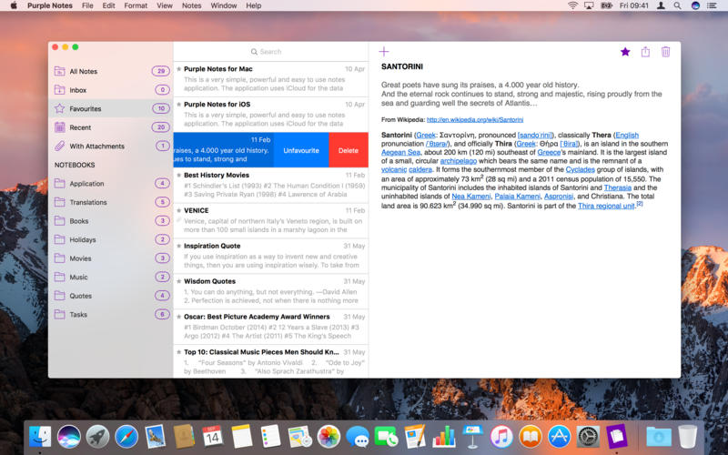Click the Wi-Fi status icon
Image resolution: width=728 pixels, height=455 pixels.
click(573, 5)
